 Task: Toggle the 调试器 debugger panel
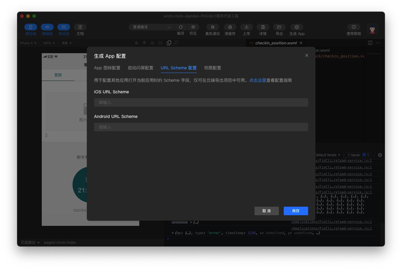click(x=64, y=27)
